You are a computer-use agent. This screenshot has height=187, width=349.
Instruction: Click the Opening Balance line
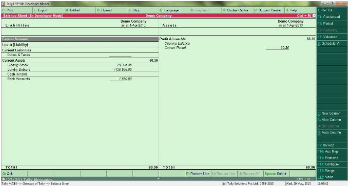(x=177, y=44)
